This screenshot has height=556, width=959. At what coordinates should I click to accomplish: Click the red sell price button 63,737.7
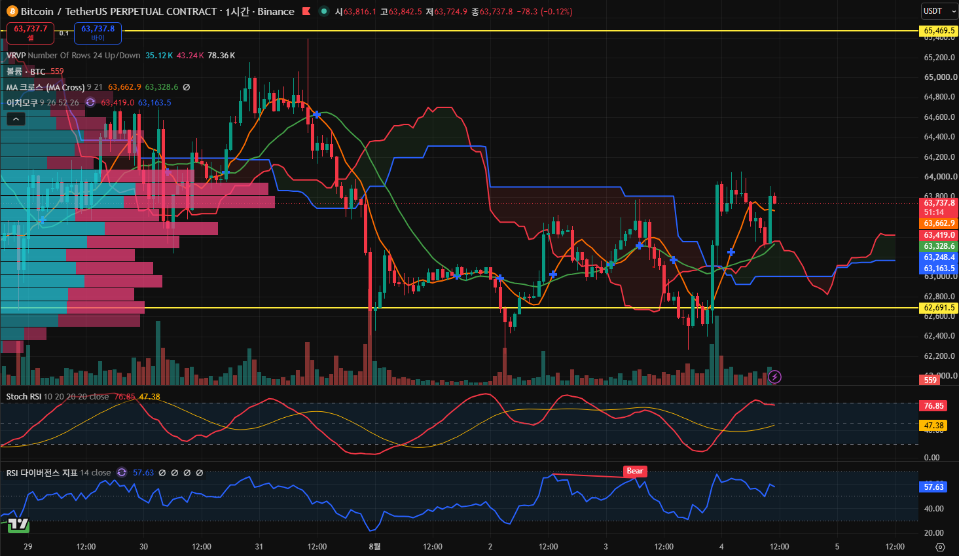click(31, 33)
